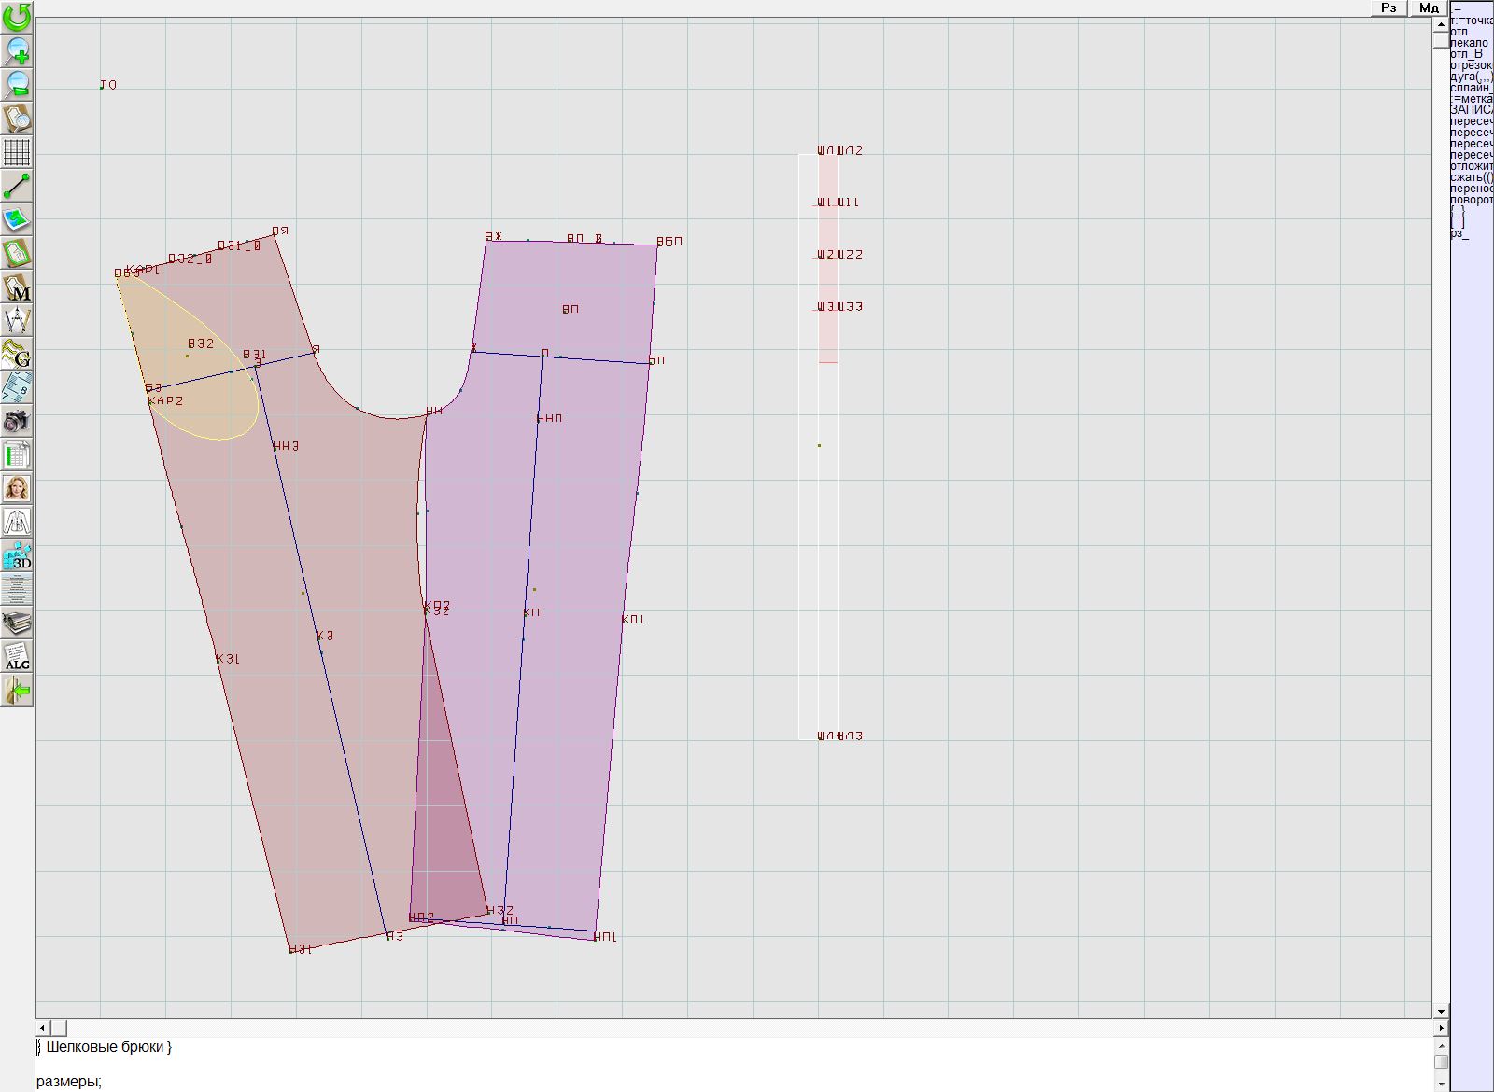The width and height of the screenshot is (1494, 1092).
Task: Choose 'отрезок' from the command list
Action: 1471,65
